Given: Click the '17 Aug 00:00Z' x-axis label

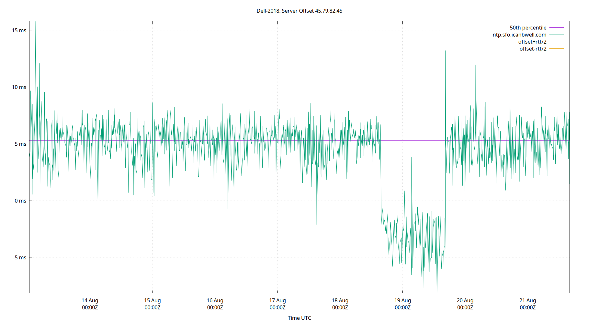Looking at the screenshot, I should tap(277, 304).
